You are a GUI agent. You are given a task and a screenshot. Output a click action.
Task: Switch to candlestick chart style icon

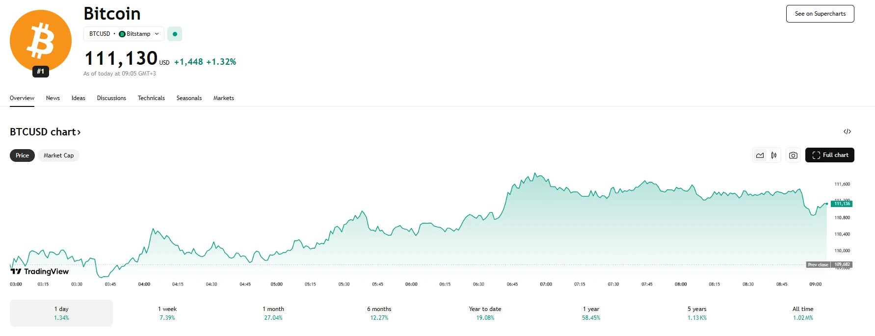point(774,155)
